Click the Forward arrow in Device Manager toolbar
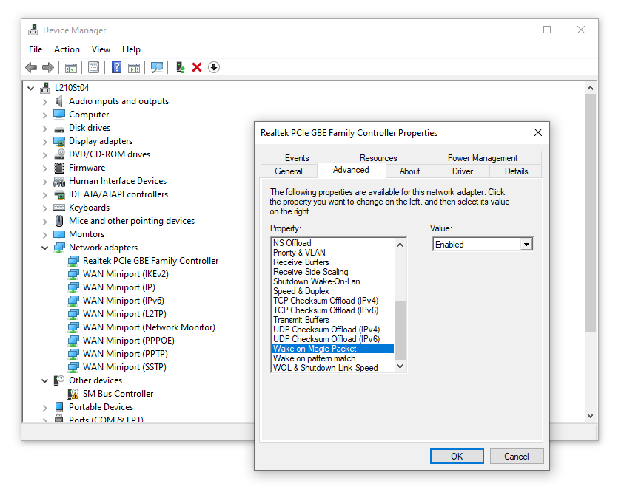This screenshot has height=495, width=624. (x=48, y=67)
